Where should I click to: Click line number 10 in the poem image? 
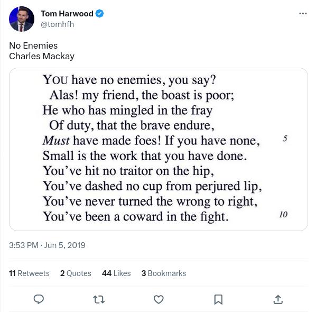pos(283,214)
